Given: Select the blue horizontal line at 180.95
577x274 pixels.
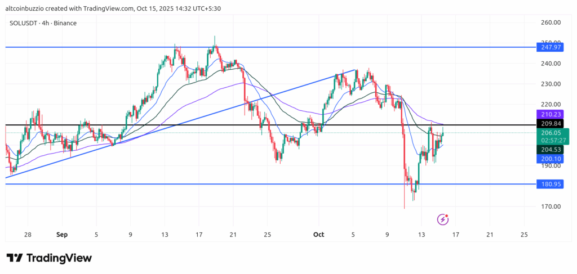Looking at the screenshot, I should pyautogui.click(x=225, y=184).
